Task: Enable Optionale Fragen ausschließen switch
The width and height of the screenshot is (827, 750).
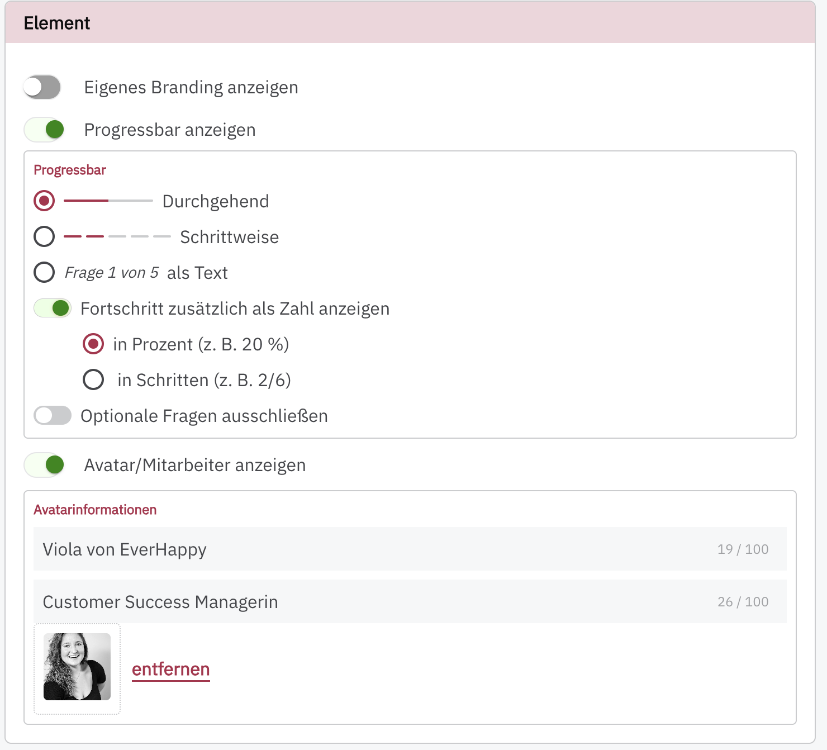Action: [x=53, y=415]
